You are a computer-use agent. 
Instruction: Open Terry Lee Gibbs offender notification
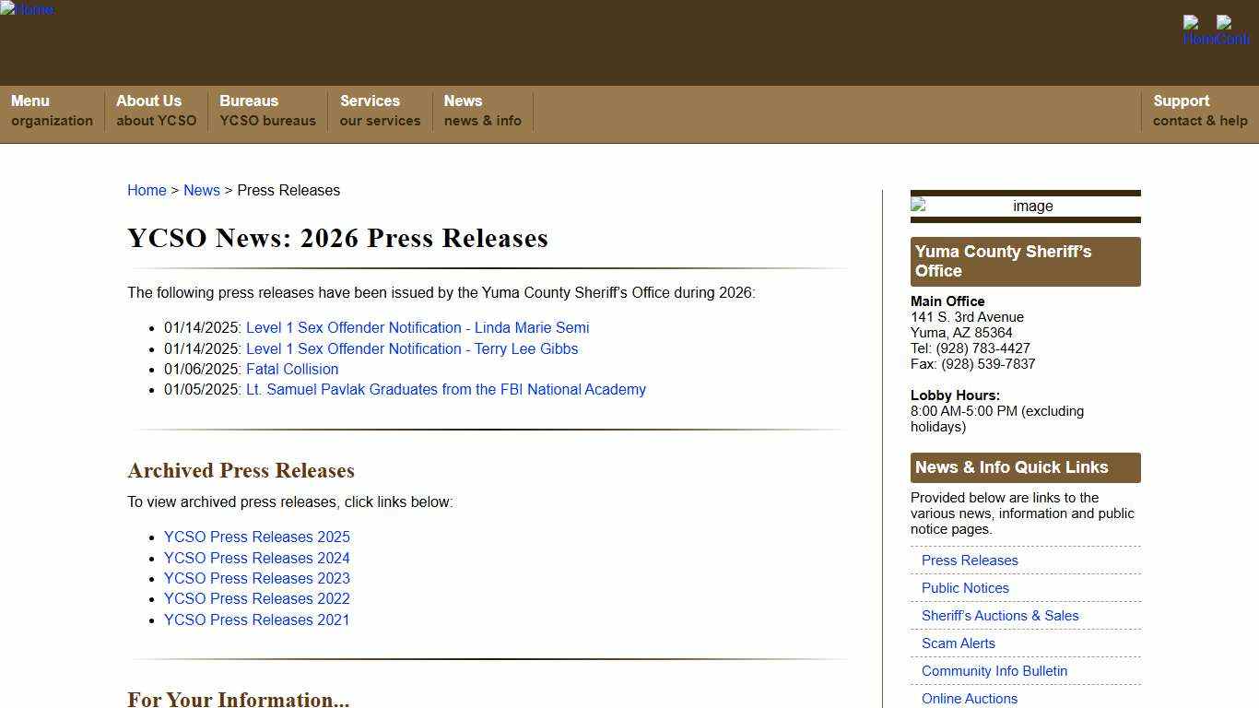click(x=411, y=348)
